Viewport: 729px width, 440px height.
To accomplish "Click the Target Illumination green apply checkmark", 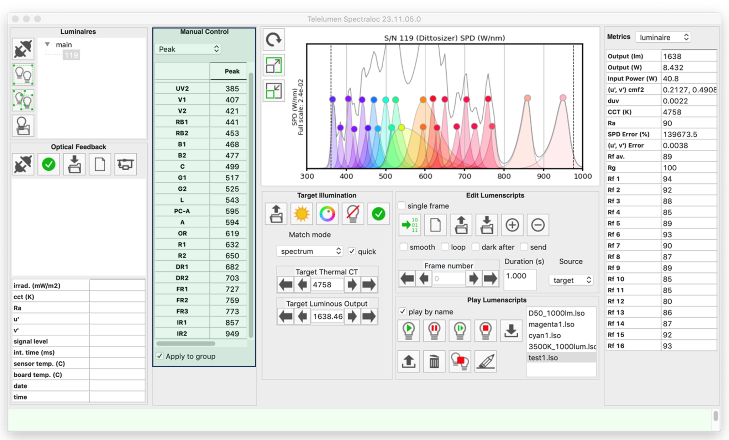I will [x=378, y=214].
